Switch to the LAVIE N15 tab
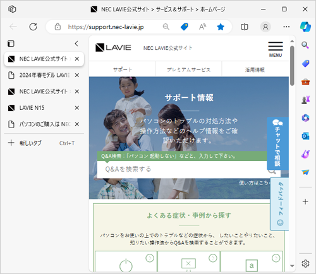The height and width of the screenshot is (274, 316). [x=44, y=108]
